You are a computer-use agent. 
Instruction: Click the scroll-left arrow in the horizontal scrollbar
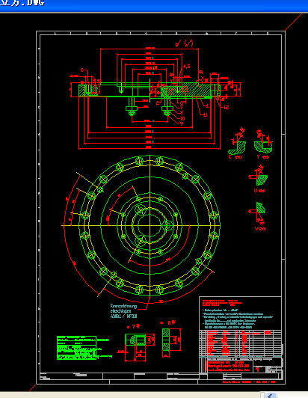[x=271, y=396]
